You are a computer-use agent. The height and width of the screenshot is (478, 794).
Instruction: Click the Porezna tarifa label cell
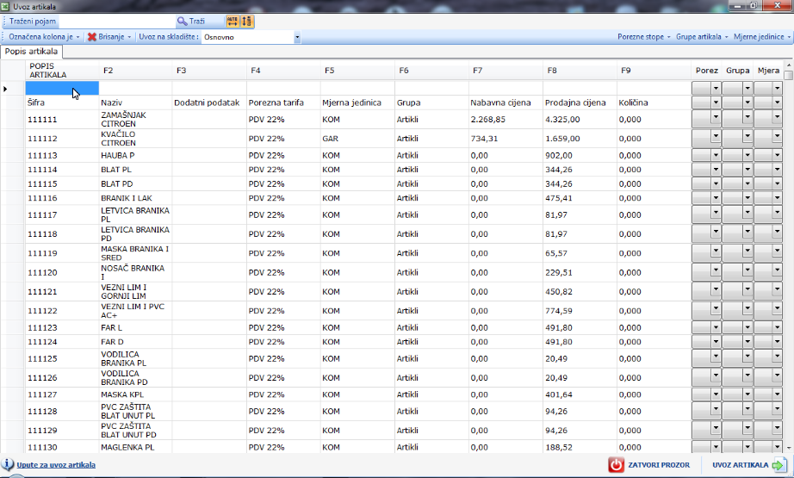tap(283, 102)
